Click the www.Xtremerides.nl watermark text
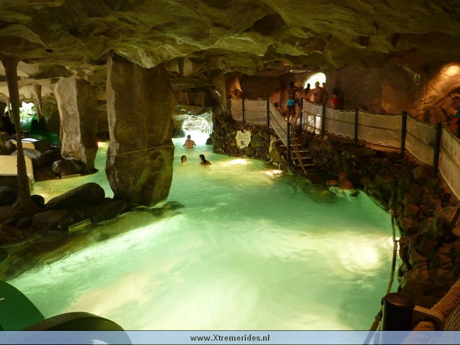Viewport: 460px width, 345px height. [x=230, y=338]
